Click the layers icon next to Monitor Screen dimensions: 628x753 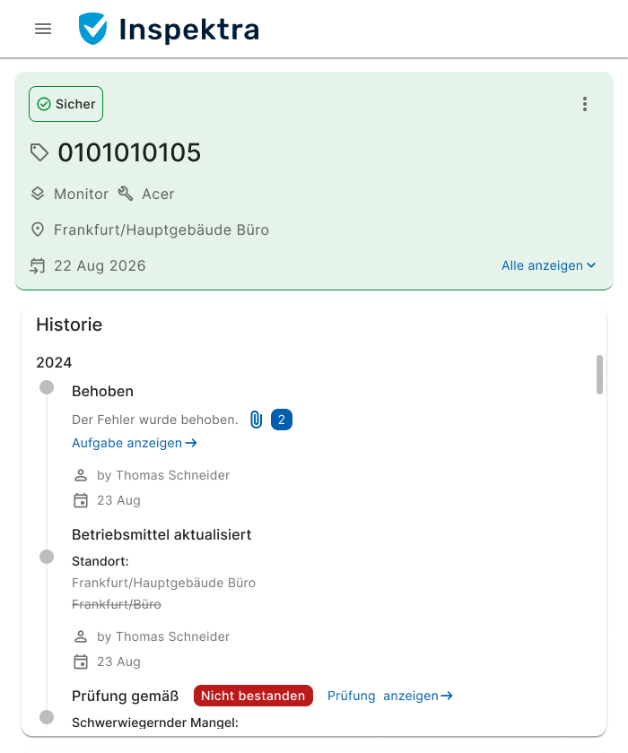pyautogui.click(x=38, y=194)
